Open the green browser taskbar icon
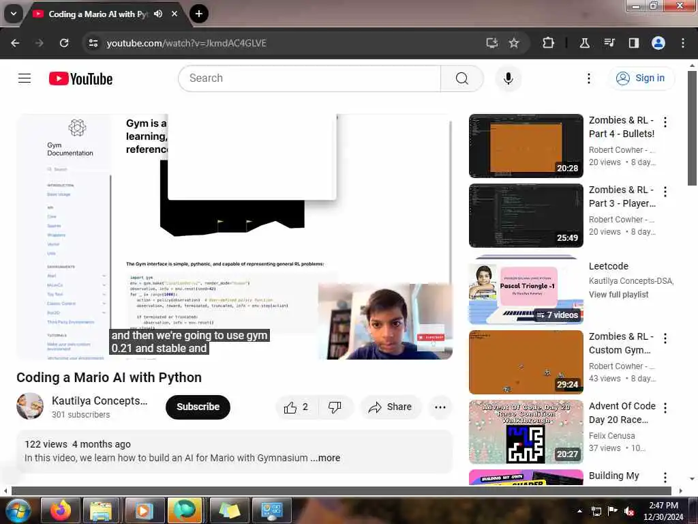Image resolution: width=698 pixels, height=524 pixels. point(184,510)
